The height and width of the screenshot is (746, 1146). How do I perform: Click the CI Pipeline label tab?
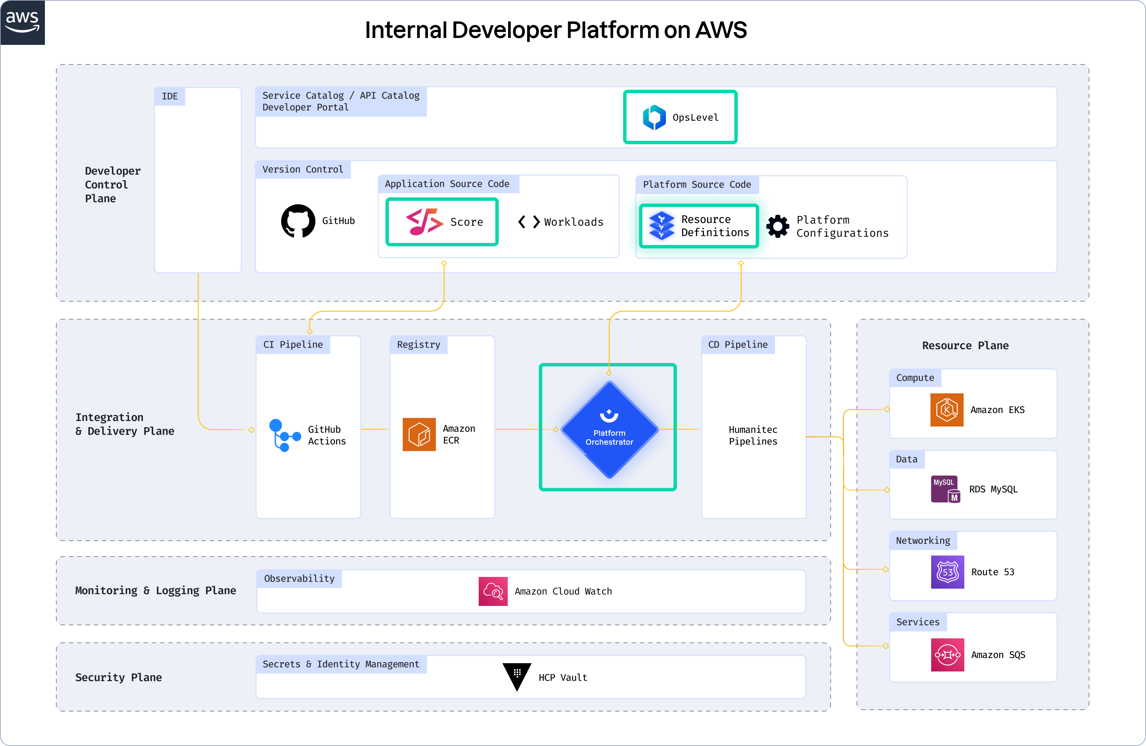[293, 344]
